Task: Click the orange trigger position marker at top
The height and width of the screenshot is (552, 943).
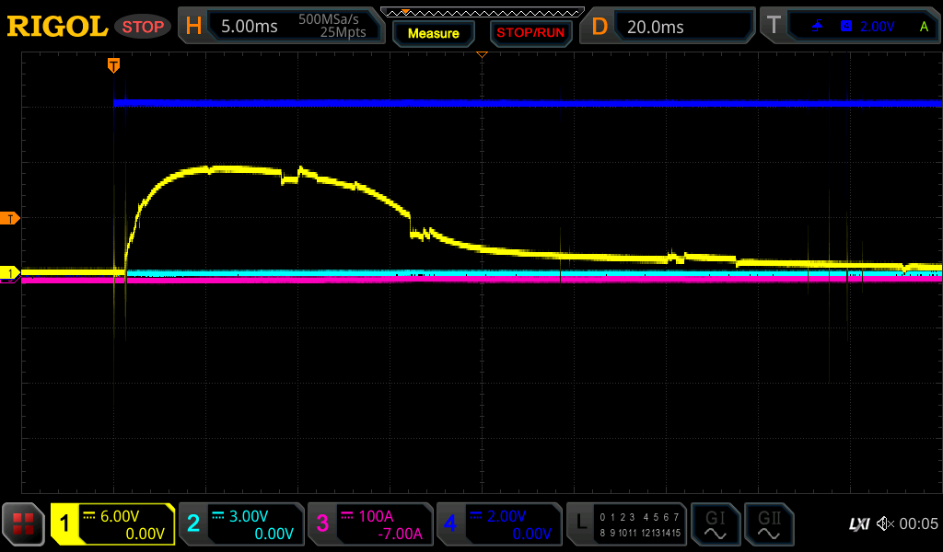Action: (113, 64)
